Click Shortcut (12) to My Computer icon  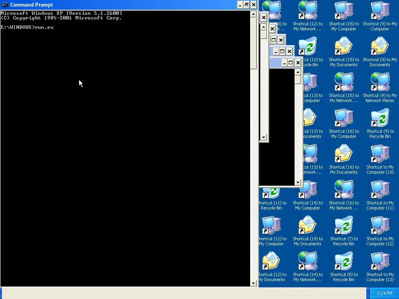pyautogui.click(x=272, y=231)
